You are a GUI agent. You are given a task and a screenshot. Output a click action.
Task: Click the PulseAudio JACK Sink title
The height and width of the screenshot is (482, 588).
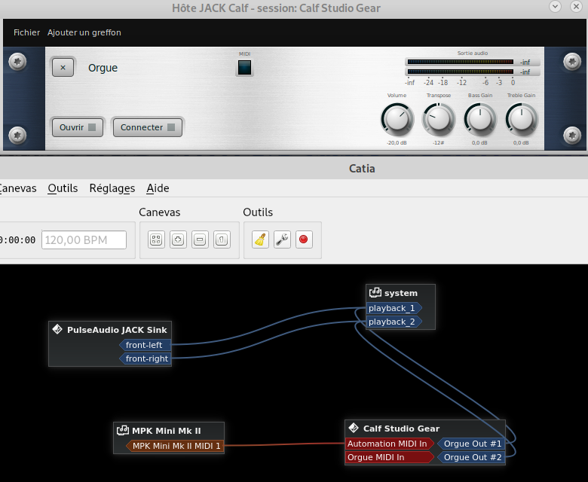click(117, 330)
